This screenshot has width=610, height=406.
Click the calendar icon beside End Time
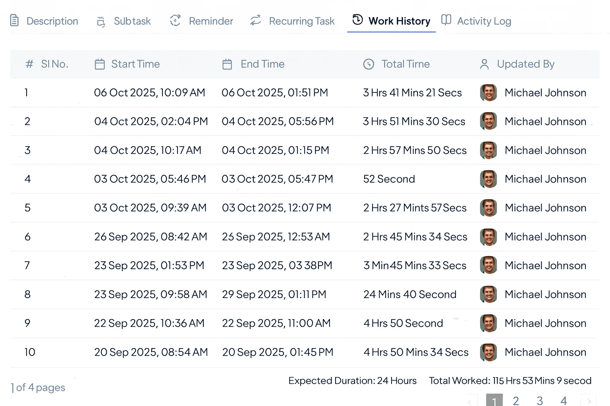[227, 64]
